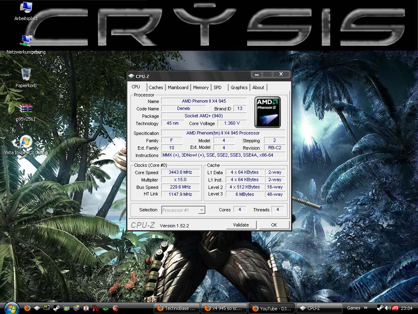Viewport: 418px width, 314px height.
Task: Switch to the 'x4 945 so sc...' taskbar window
Action: tap(224, 308)
